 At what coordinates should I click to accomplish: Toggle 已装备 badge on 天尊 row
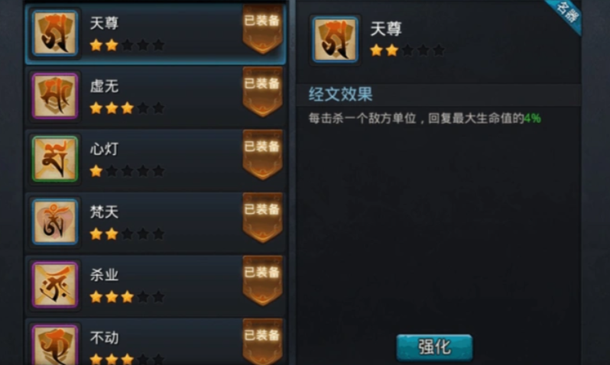click(263, 29)
